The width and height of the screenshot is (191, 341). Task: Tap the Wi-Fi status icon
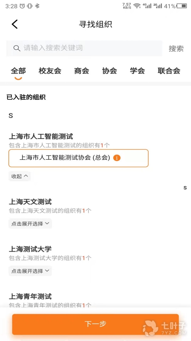click(x=137, y=6)
